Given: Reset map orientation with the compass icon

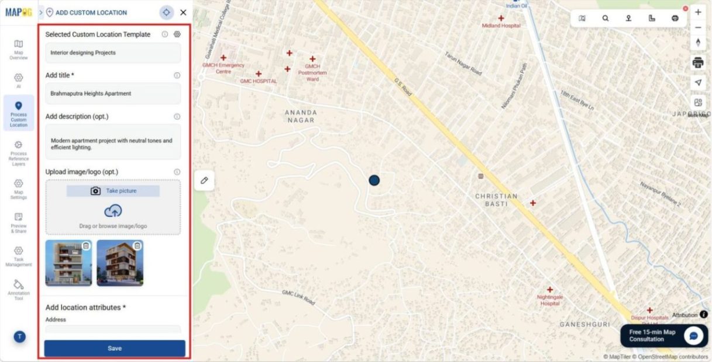Looking at the screenshot, I should [x=698, y=43].
